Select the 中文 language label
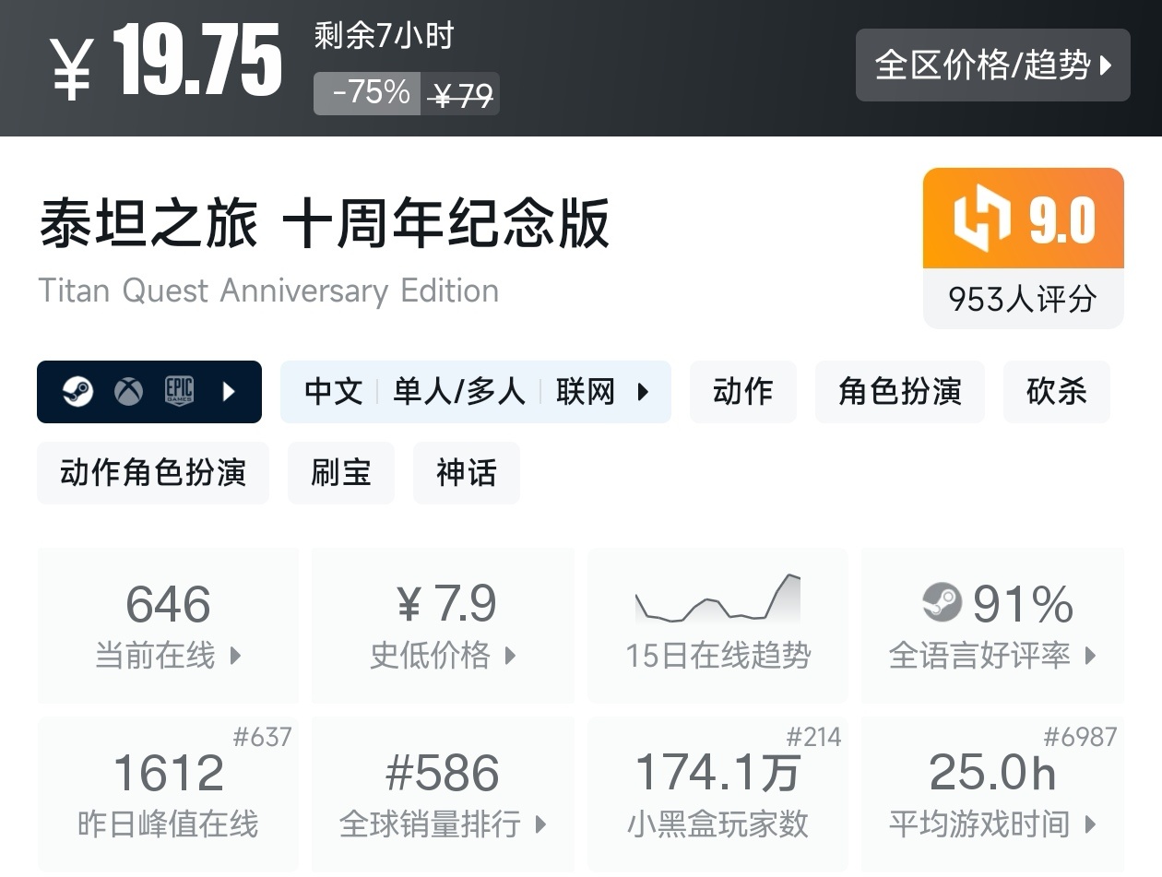 pyautogui.click(x=333, y=392)
